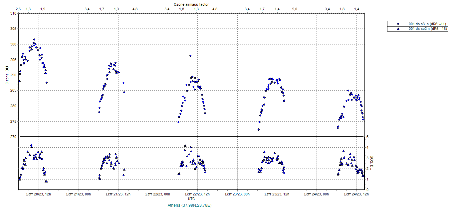453x214 pixels.
Task: Click the 'Σεπτ 20/23, 12h' time tick label
Action: click(39, 194)
